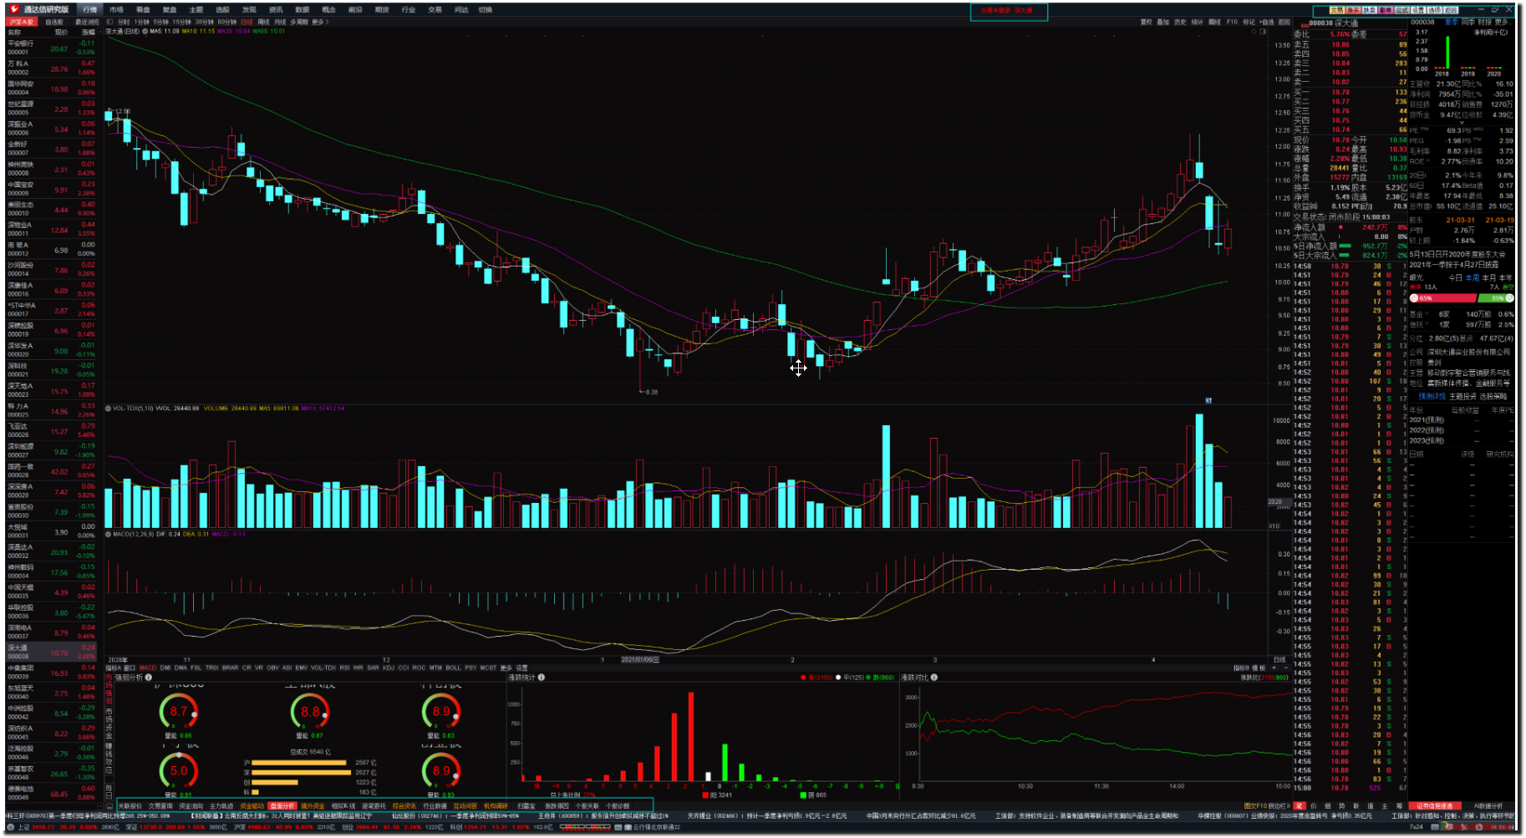This screenshot has height=838, width=1526.
Task: Open the 选股 menu
Action: (x=222, y=9)
